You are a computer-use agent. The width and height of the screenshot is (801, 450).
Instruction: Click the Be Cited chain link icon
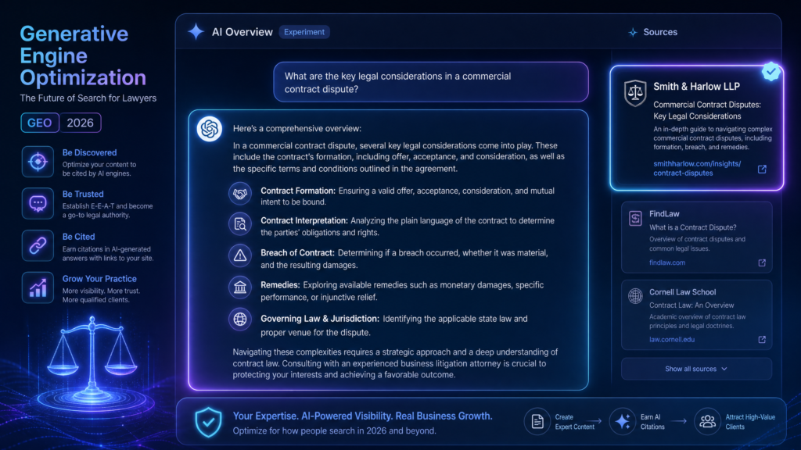[38, 245]
